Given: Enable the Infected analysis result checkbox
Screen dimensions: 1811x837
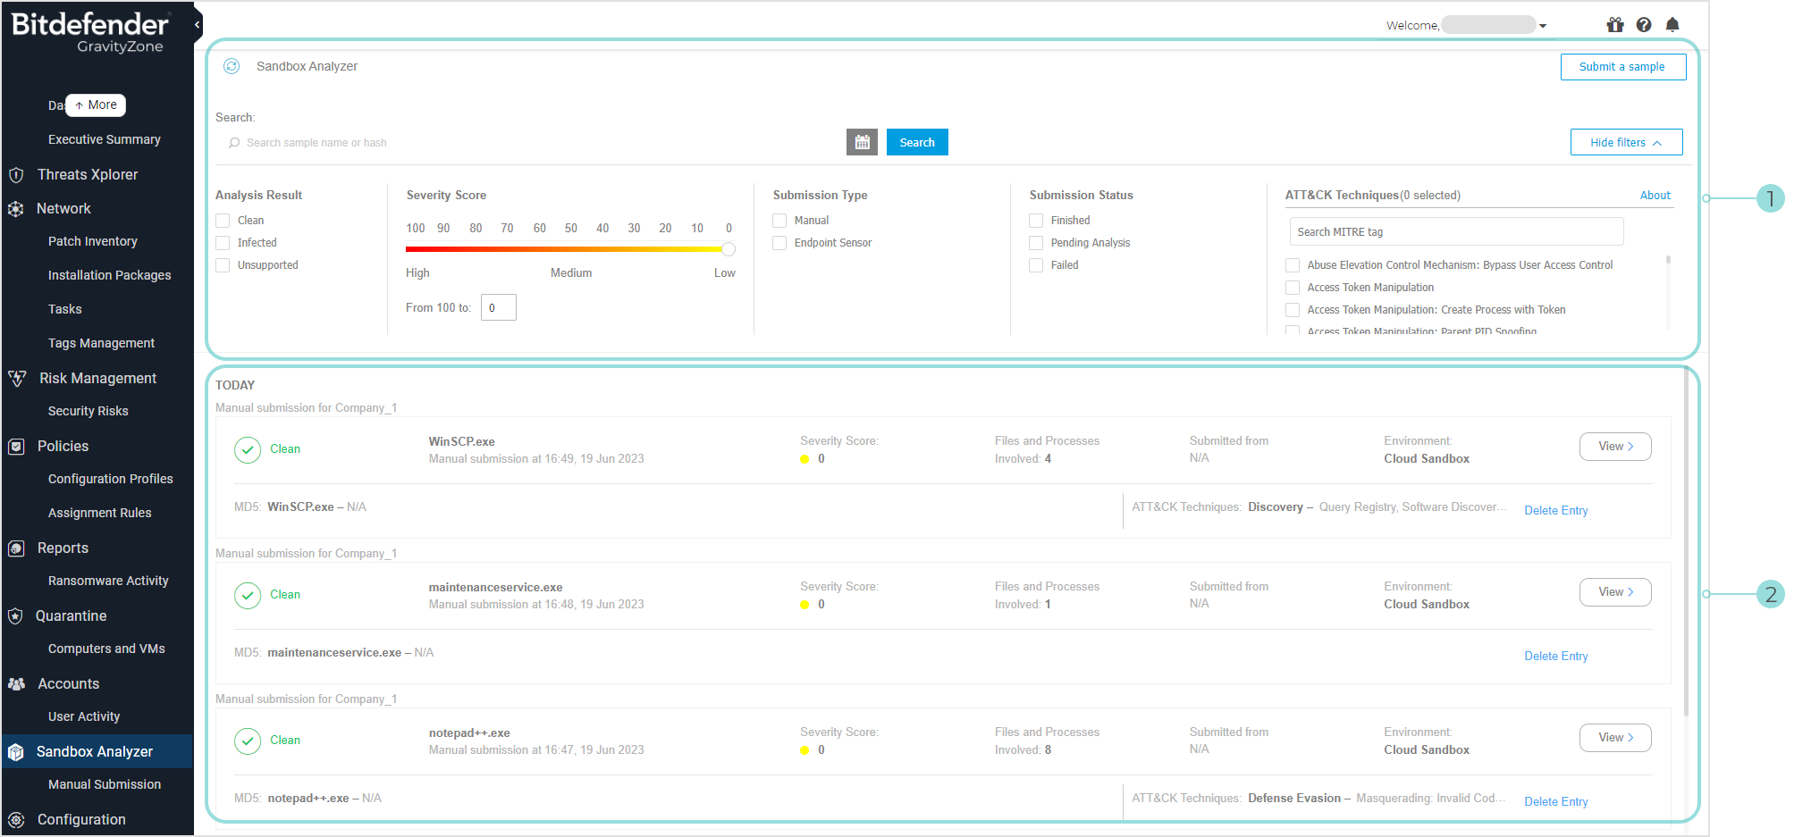Looking at the screenshot, I should click(x=223, y=243).
